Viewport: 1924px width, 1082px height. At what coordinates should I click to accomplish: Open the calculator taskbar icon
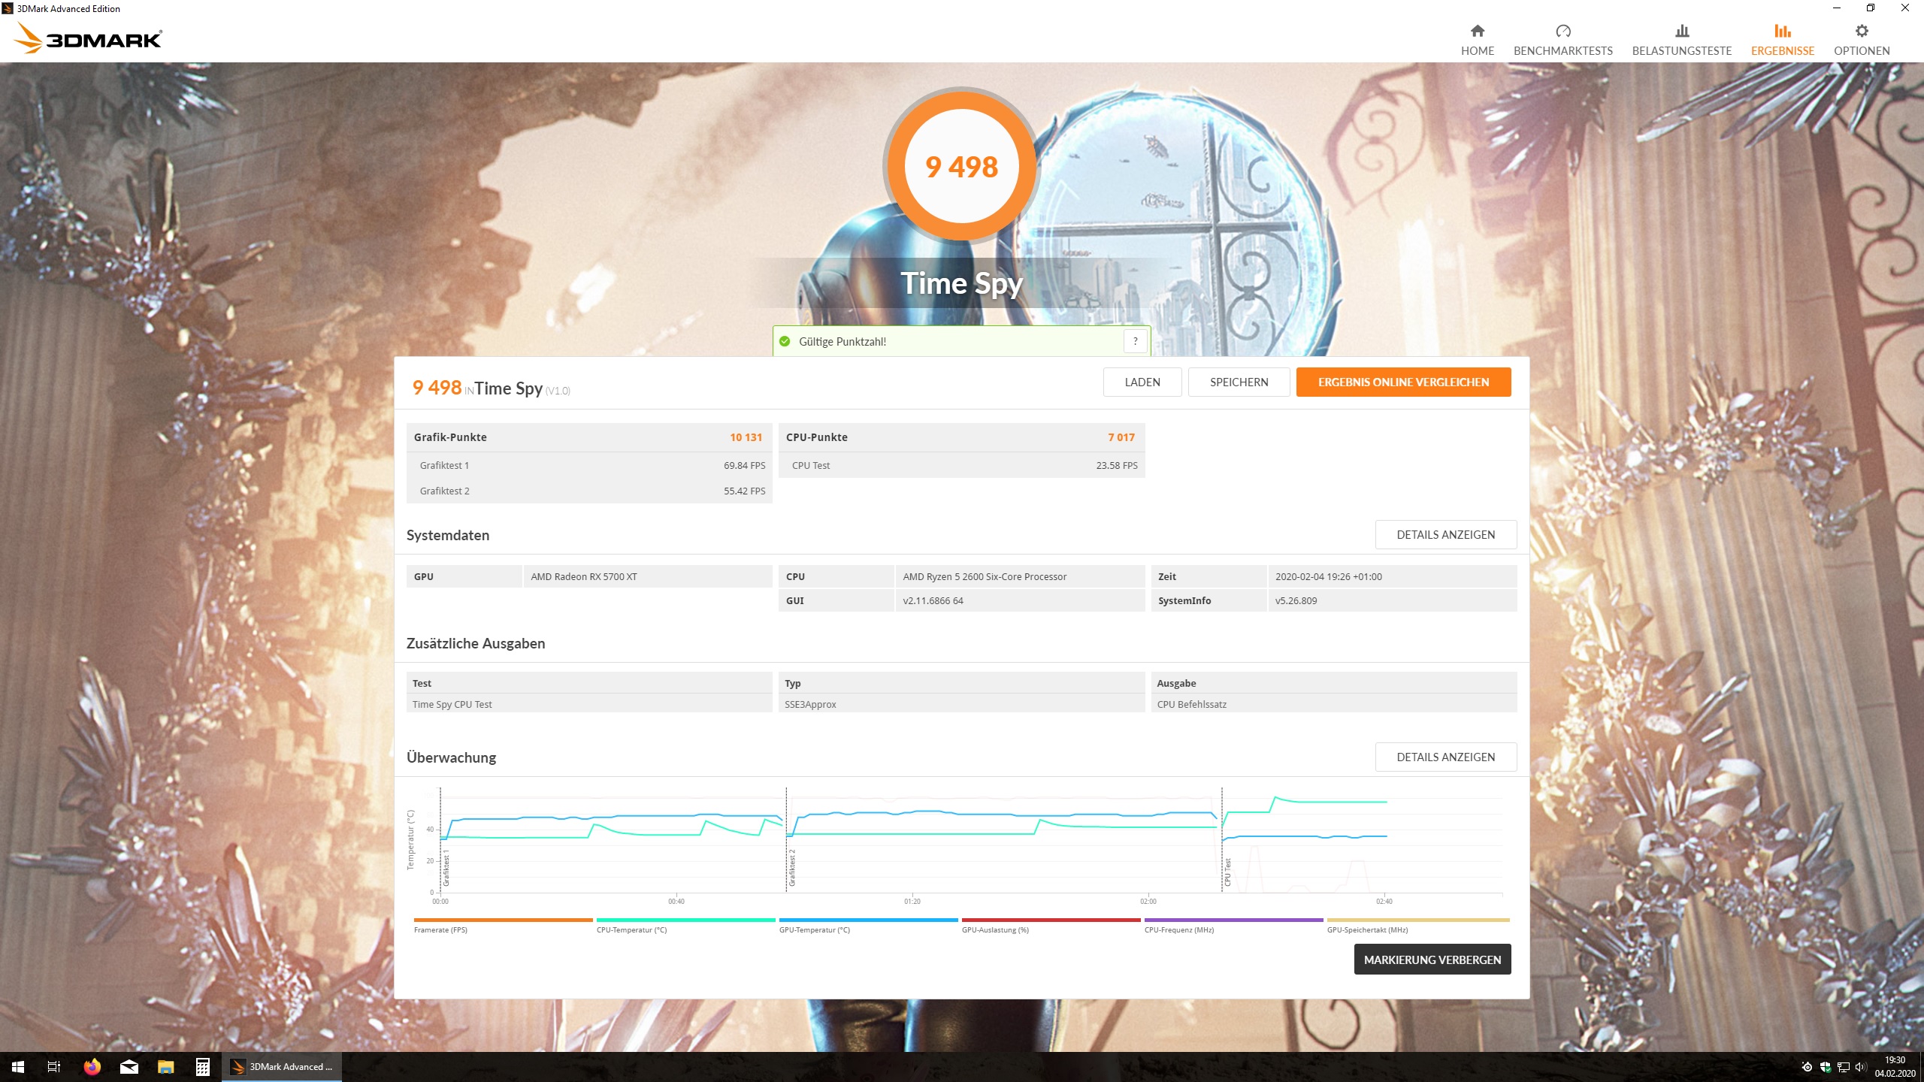(202, 1066)
